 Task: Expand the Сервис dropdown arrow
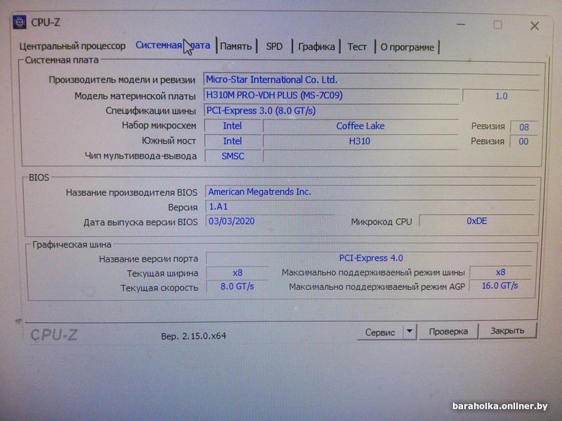pyautogui.click(x=410, y=331)
